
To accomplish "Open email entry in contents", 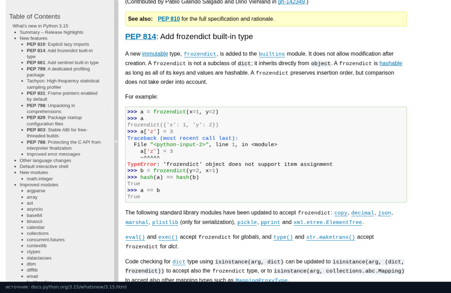I will pos(32,277).
